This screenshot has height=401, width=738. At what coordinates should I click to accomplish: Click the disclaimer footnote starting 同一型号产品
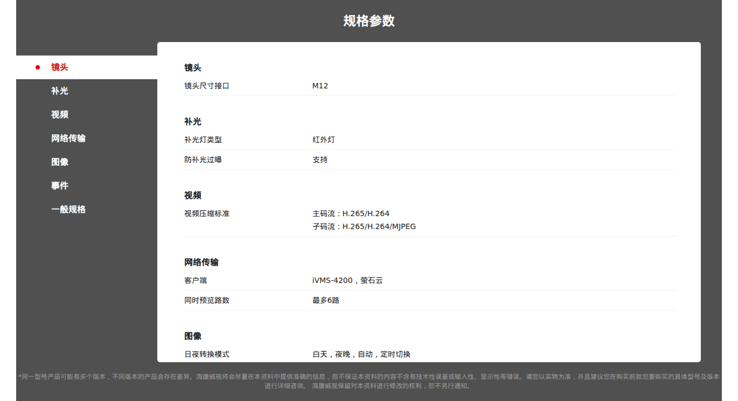[369, 381]
